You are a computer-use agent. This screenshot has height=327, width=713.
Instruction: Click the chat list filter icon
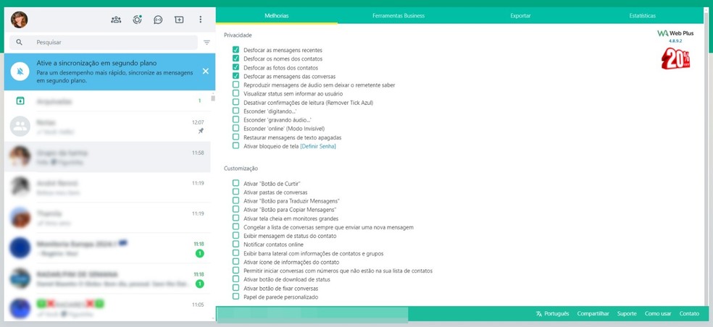pyautogui.click(x=207, y=43)
